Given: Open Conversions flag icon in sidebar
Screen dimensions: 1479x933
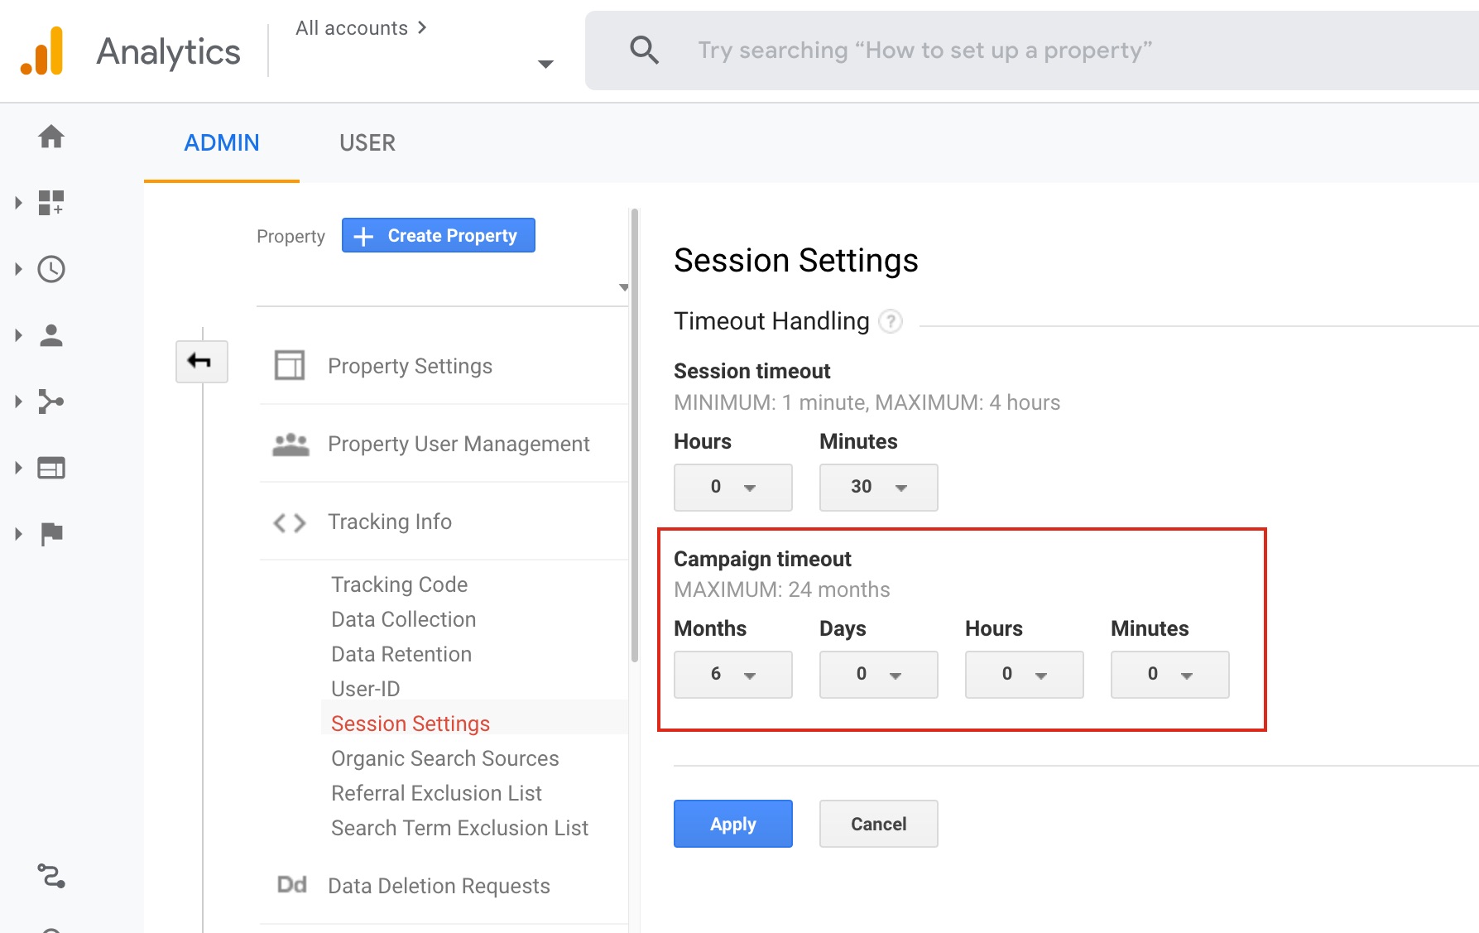Looking at the screenshot, I should click(x=51, y=534).
